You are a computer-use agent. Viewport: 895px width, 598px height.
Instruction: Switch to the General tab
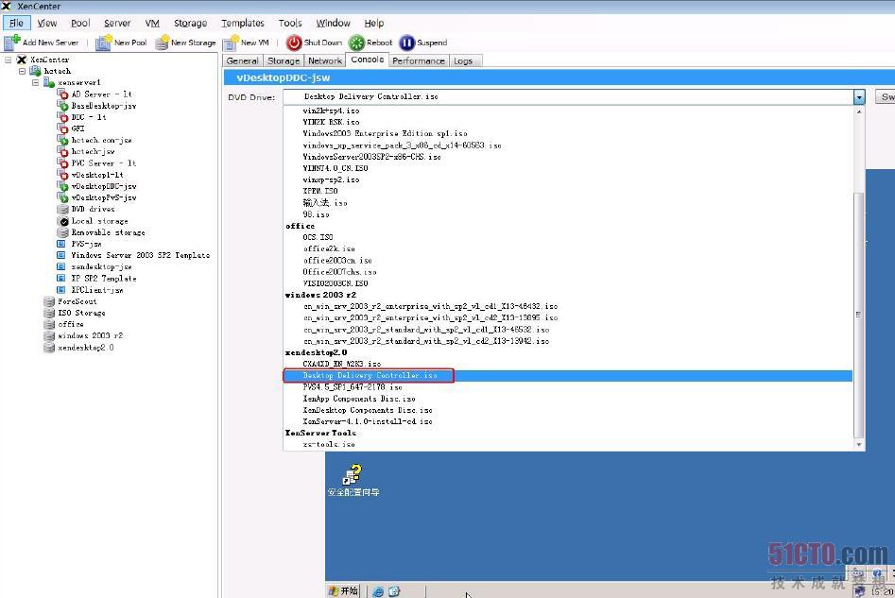tap(243, 60)
